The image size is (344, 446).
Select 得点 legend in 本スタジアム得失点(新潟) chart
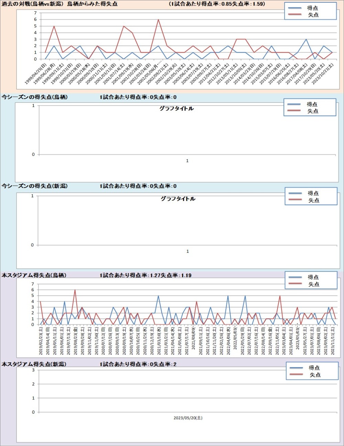(x=314, y=367)
